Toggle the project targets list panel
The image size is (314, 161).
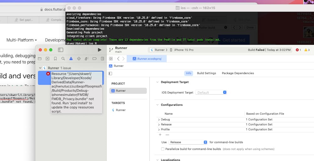[110, 73]
